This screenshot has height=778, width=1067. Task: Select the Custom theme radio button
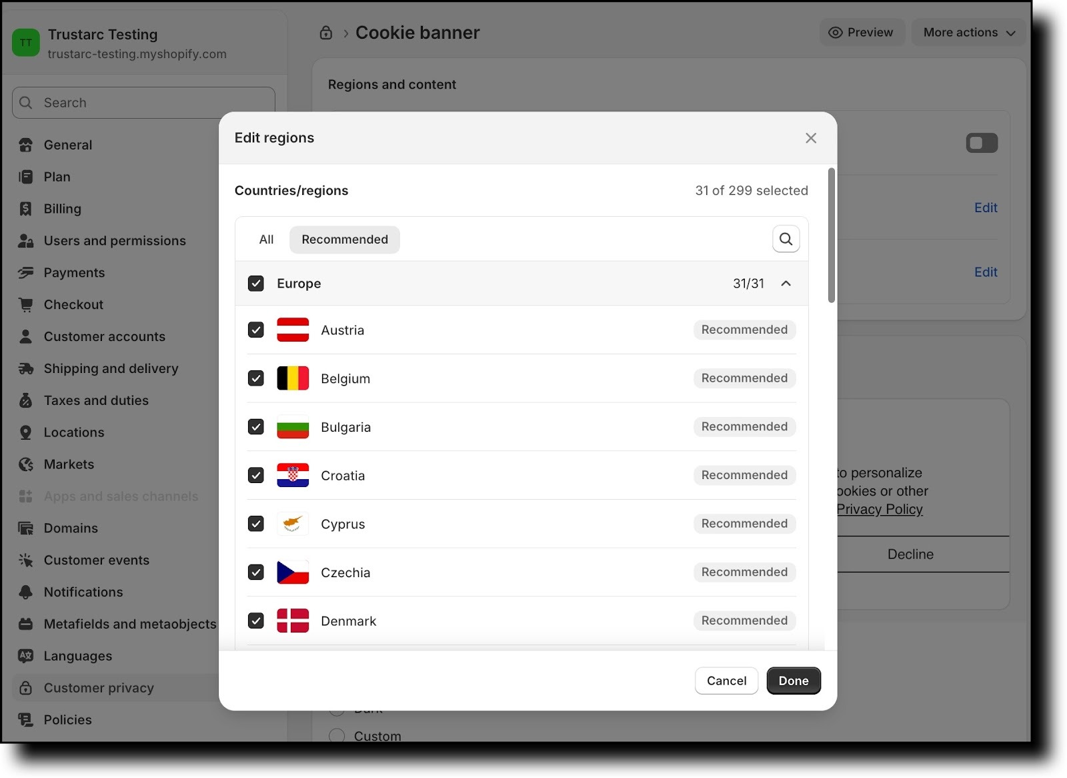click(337, 736)
